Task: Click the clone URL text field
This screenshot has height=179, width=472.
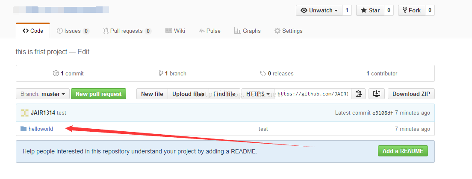Action: coord(313,94)
